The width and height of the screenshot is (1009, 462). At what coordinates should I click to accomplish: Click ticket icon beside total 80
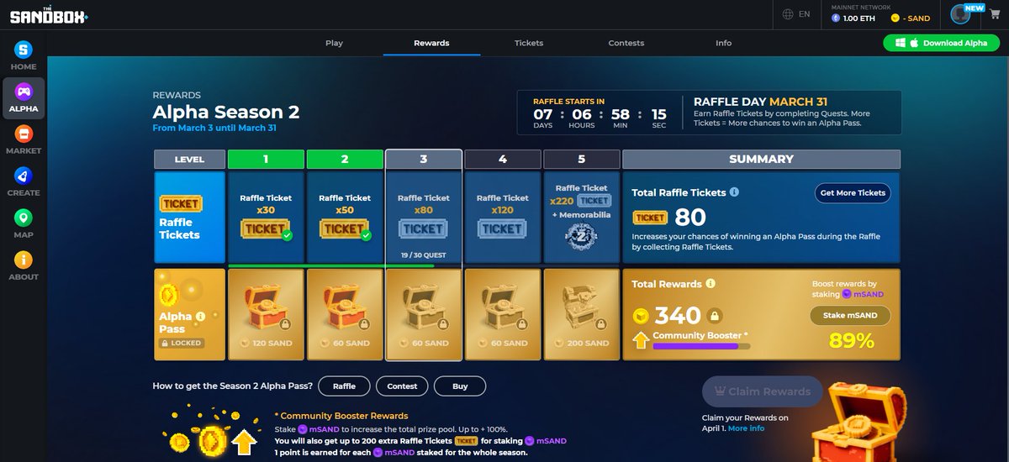coord(650,218)
